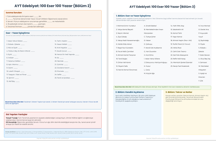Click '1. Bölüm: Eser ve Yazar Eşleştirme' heading

pos(133,16)
